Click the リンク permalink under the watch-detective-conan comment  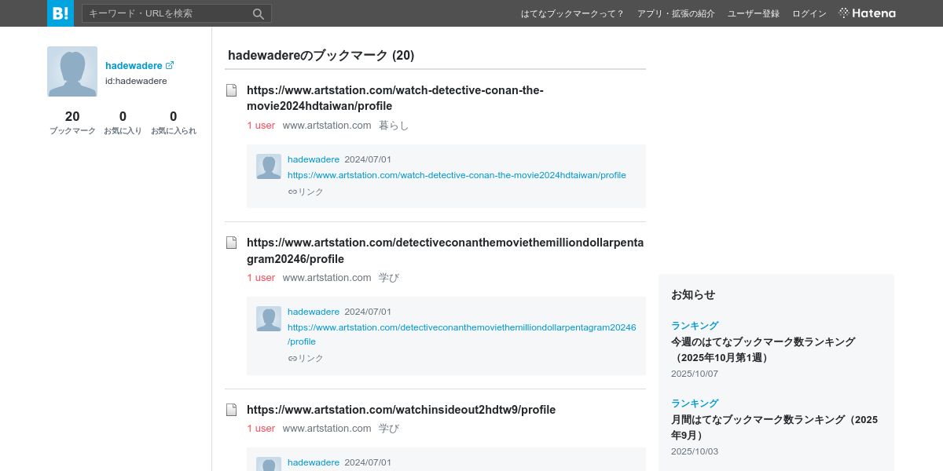coord(306,192)
